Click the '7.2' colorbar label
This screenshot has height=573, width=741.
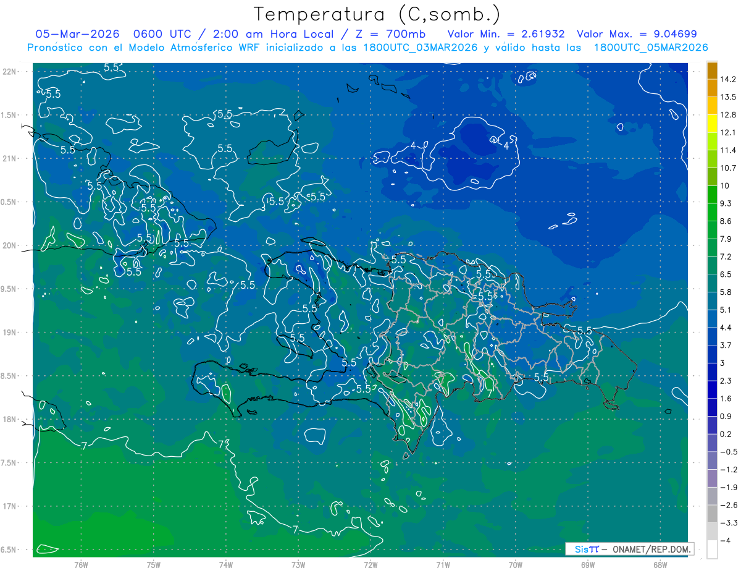(727, 257)
